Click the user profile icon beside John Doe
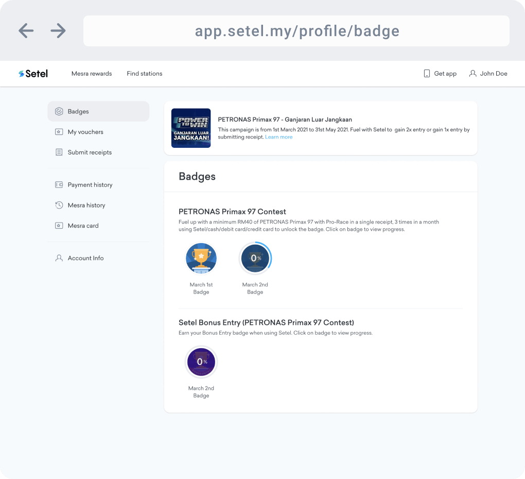The height and width of the screenshot is (479, 525). [473, 74]
